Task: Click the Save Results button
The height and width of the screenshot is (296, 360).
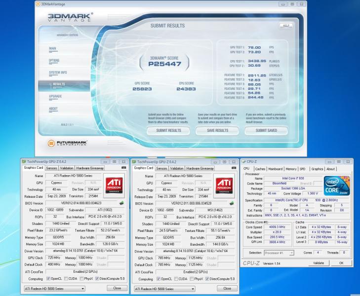Action: pyautogui.click(x=217, y=130)
